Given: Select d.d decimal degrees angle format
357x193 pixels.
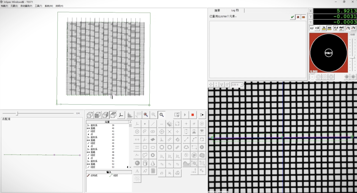Looking at the screenshot, I should point(336,28).
